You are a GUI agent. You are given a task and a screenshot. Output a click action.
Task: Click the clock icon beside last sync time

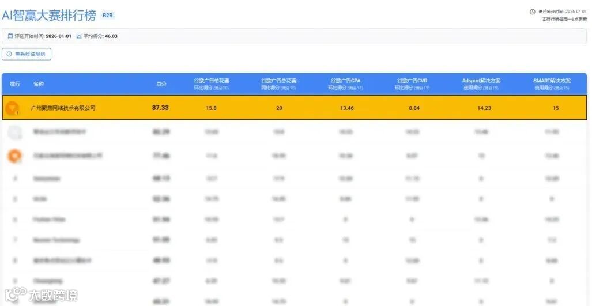tap(533, 12)
